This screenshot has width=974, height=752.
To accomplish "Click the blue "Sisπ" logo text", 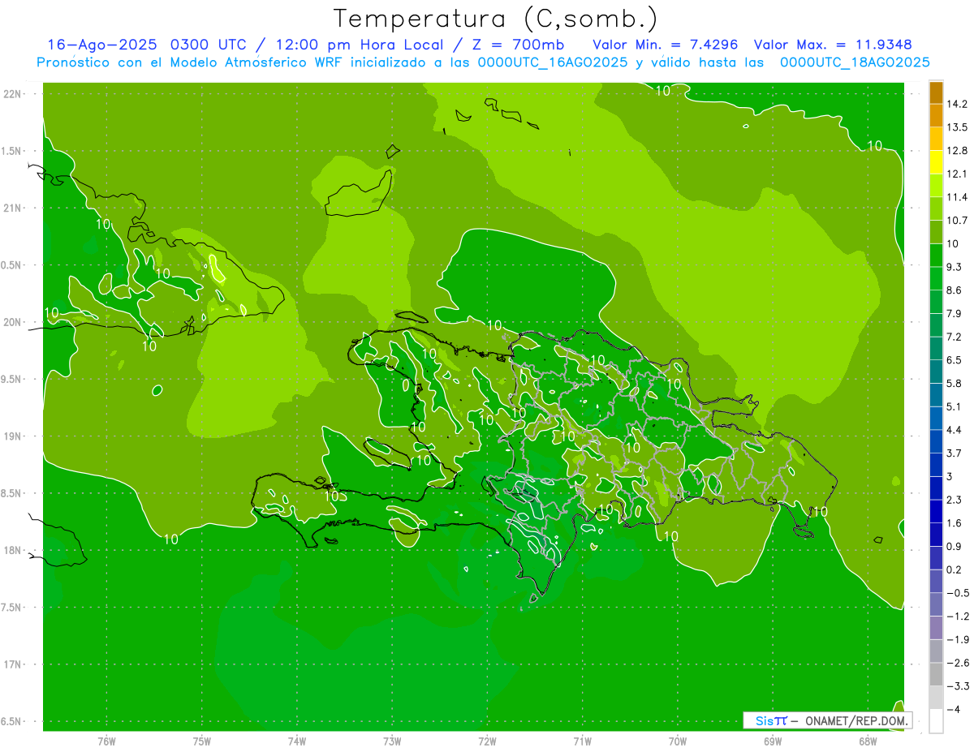I will tap(771, 720).
